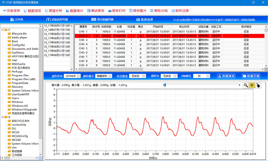Switch to the 试验名称列表 tab
The height and width of the screenshot is (161, 268).
pos(57,20)
